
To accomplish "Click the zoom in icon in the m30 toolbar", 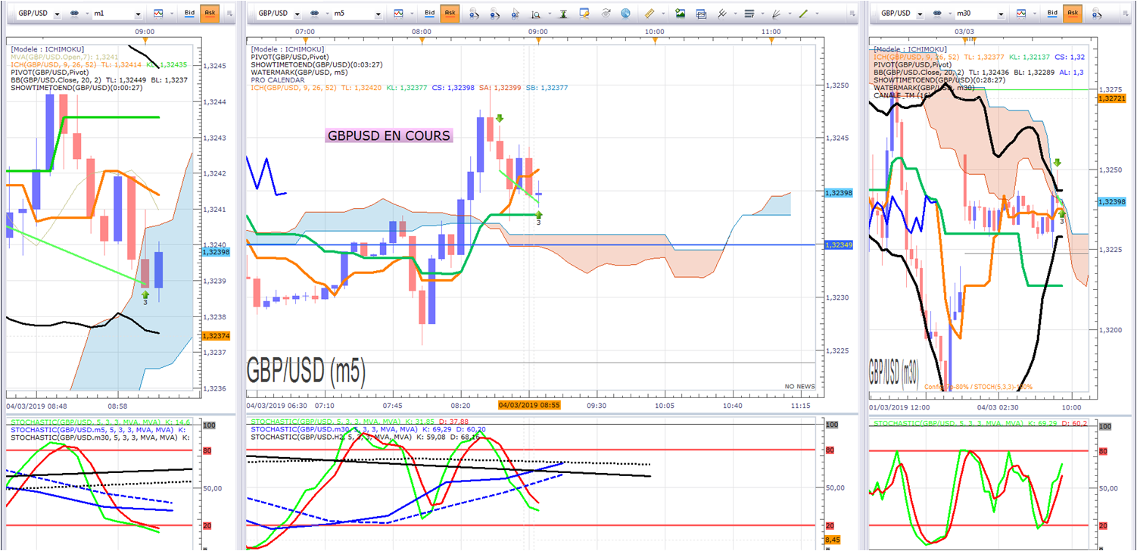I will click(1096, 13).
